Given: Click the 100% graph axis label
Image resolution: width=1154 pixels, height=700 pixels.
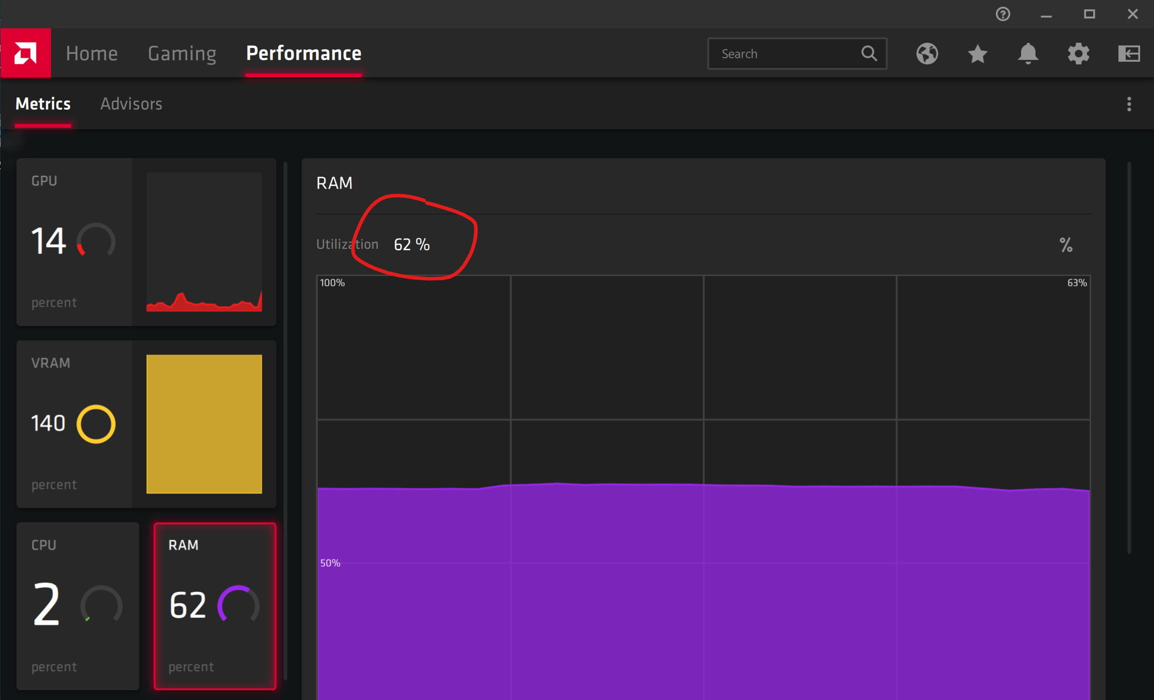Looking at the screenshot, I should (x=332, y=283).
